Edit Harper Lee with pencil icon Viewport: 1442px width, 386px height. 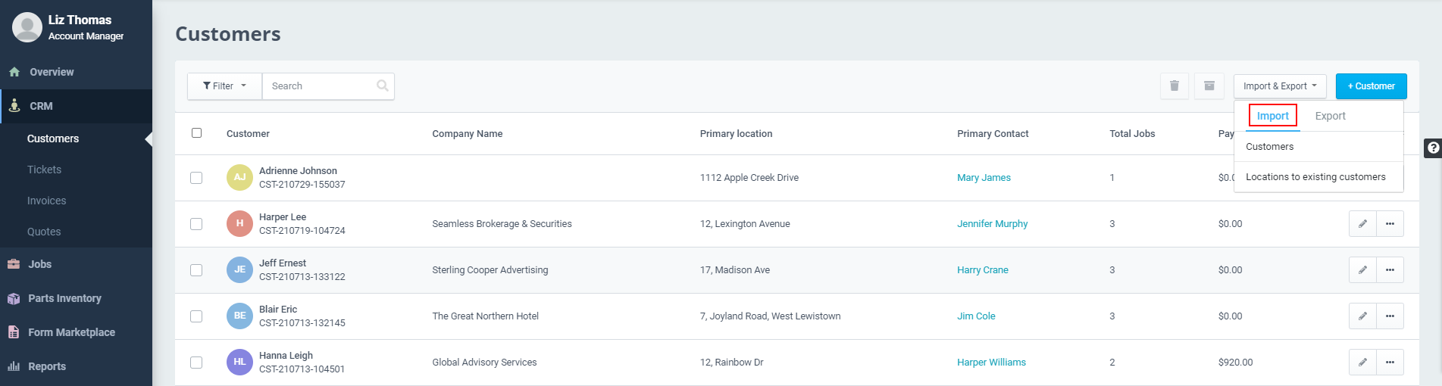[1362, 224]
